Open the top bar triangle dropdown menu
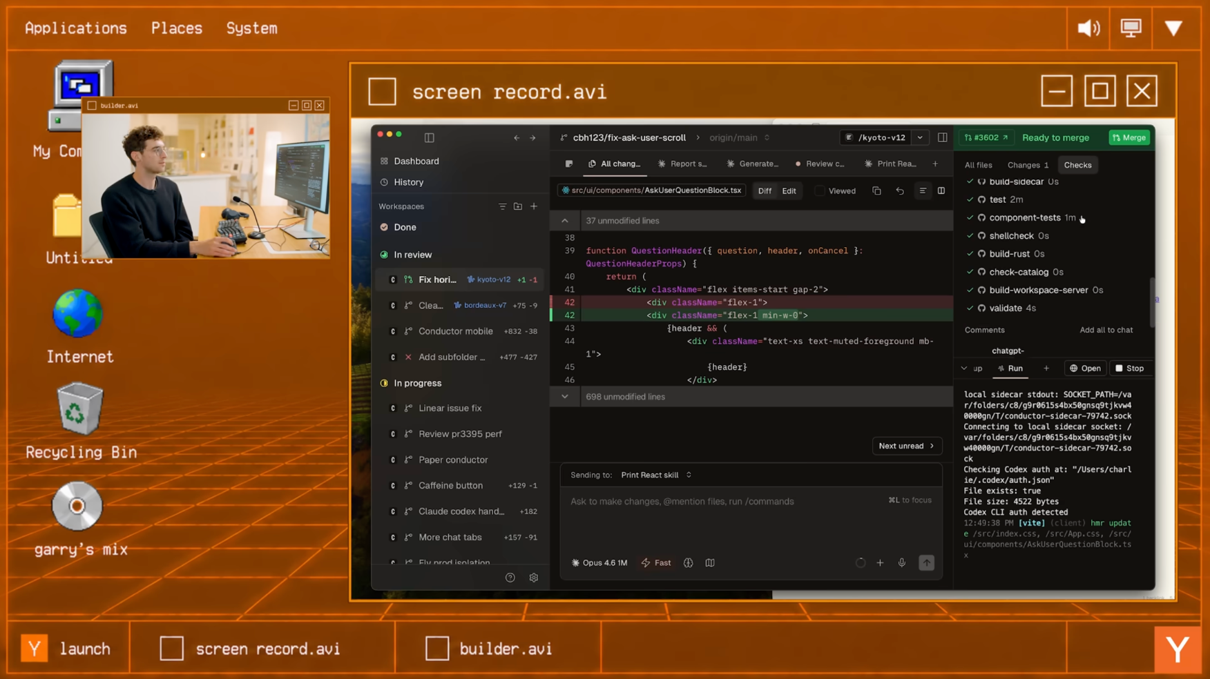 tap(1173, 28)
